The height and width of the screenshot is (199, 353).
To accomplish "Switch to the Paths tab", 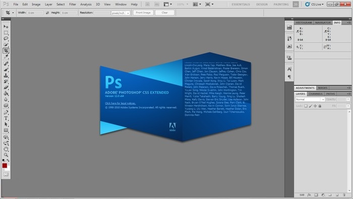I will point(330,94).
